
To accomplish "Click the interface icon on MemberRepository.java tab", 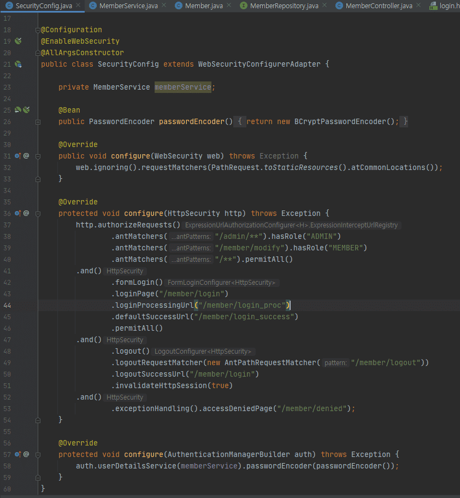I will tap(244, 5).
